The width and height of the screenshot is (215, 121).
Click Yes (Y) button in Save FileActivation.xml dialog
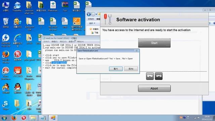(116, 69)
